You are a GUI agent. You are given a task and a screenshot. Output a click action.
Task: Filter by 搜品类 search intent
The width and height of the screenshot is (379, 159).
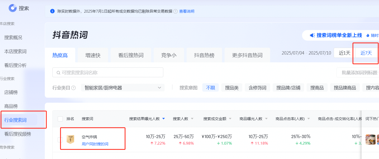point(232,88)
